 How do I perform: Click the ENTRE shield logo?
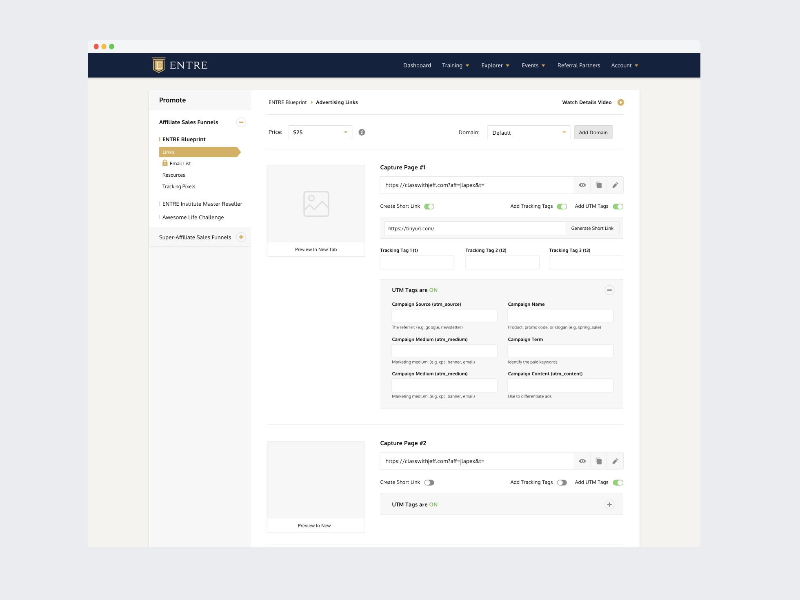(159, 65)
